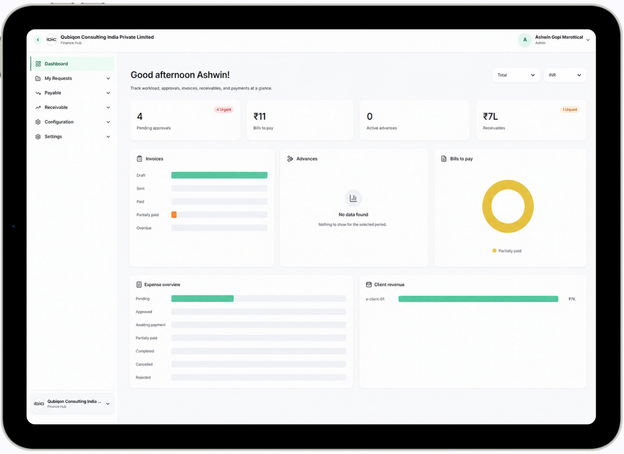The image size is (624, 454).
Task: Click the Payable trend-down icon
Action: click(x=38, y=93)
